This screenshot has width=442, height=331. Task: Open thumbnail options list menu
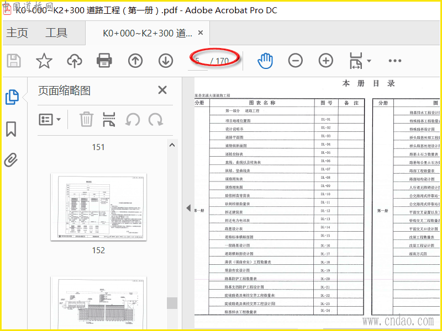click(x=50, y=120)
